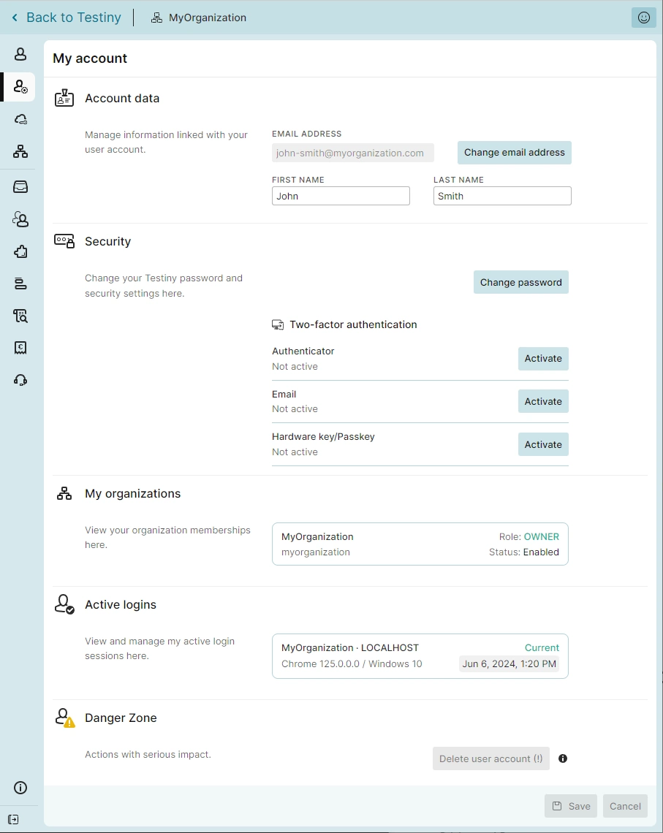Click into the First Name field
Image resolution: width=663 pixels, height=833 pixels.
341,196
